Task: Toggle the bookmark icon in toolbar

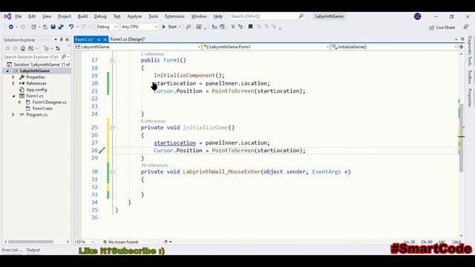Action: 251,27
